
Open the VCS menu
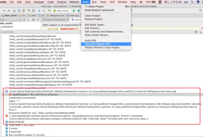point(112,2)
